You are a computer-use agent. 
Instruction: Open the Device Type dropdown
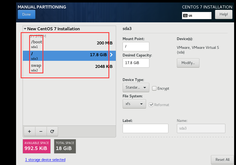coord(136,87)
